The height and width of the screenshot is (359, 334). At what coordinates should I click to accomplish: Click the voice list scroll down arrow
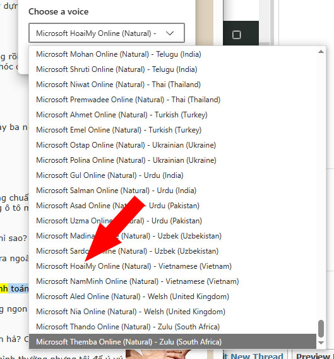coord(321,343)
